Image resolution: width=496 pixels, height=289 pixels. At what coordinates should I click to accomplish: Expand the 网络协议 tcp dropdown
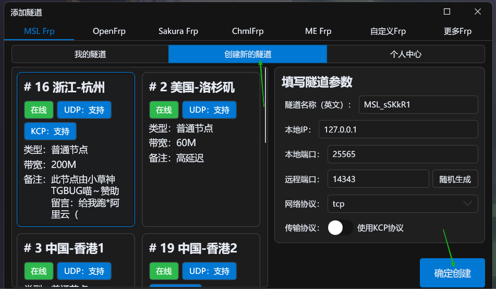(x=403, y=204)
